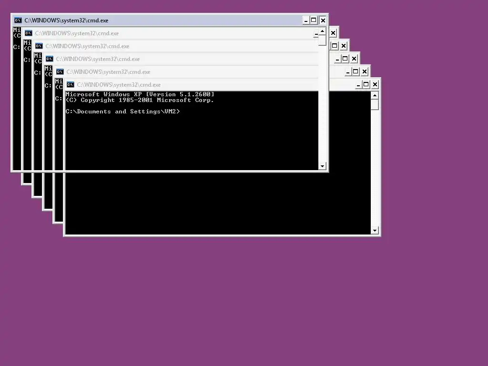The image size is (488, 366).
Task: Minimize the active cmd.exe window
Action: pos(306,20)
